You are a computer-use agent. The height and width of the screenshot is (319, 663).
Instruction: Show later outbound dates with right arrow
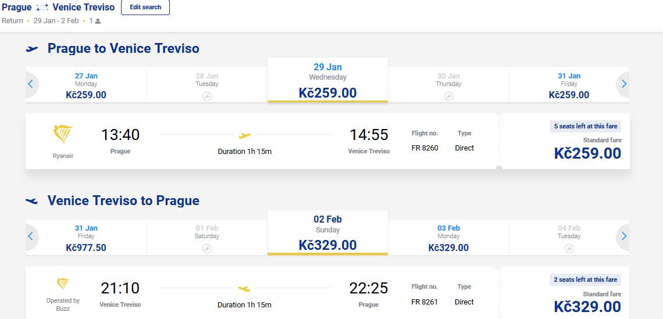pyautogui.click(x=624, y=84)
